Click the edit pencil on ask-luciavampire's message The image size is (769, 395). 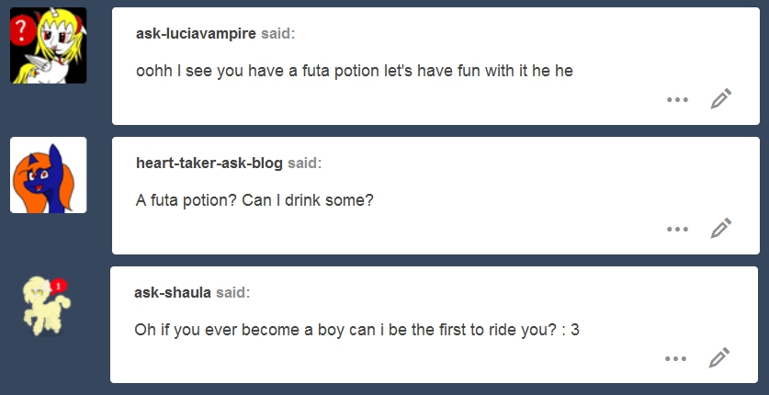(x=721, y=99)
